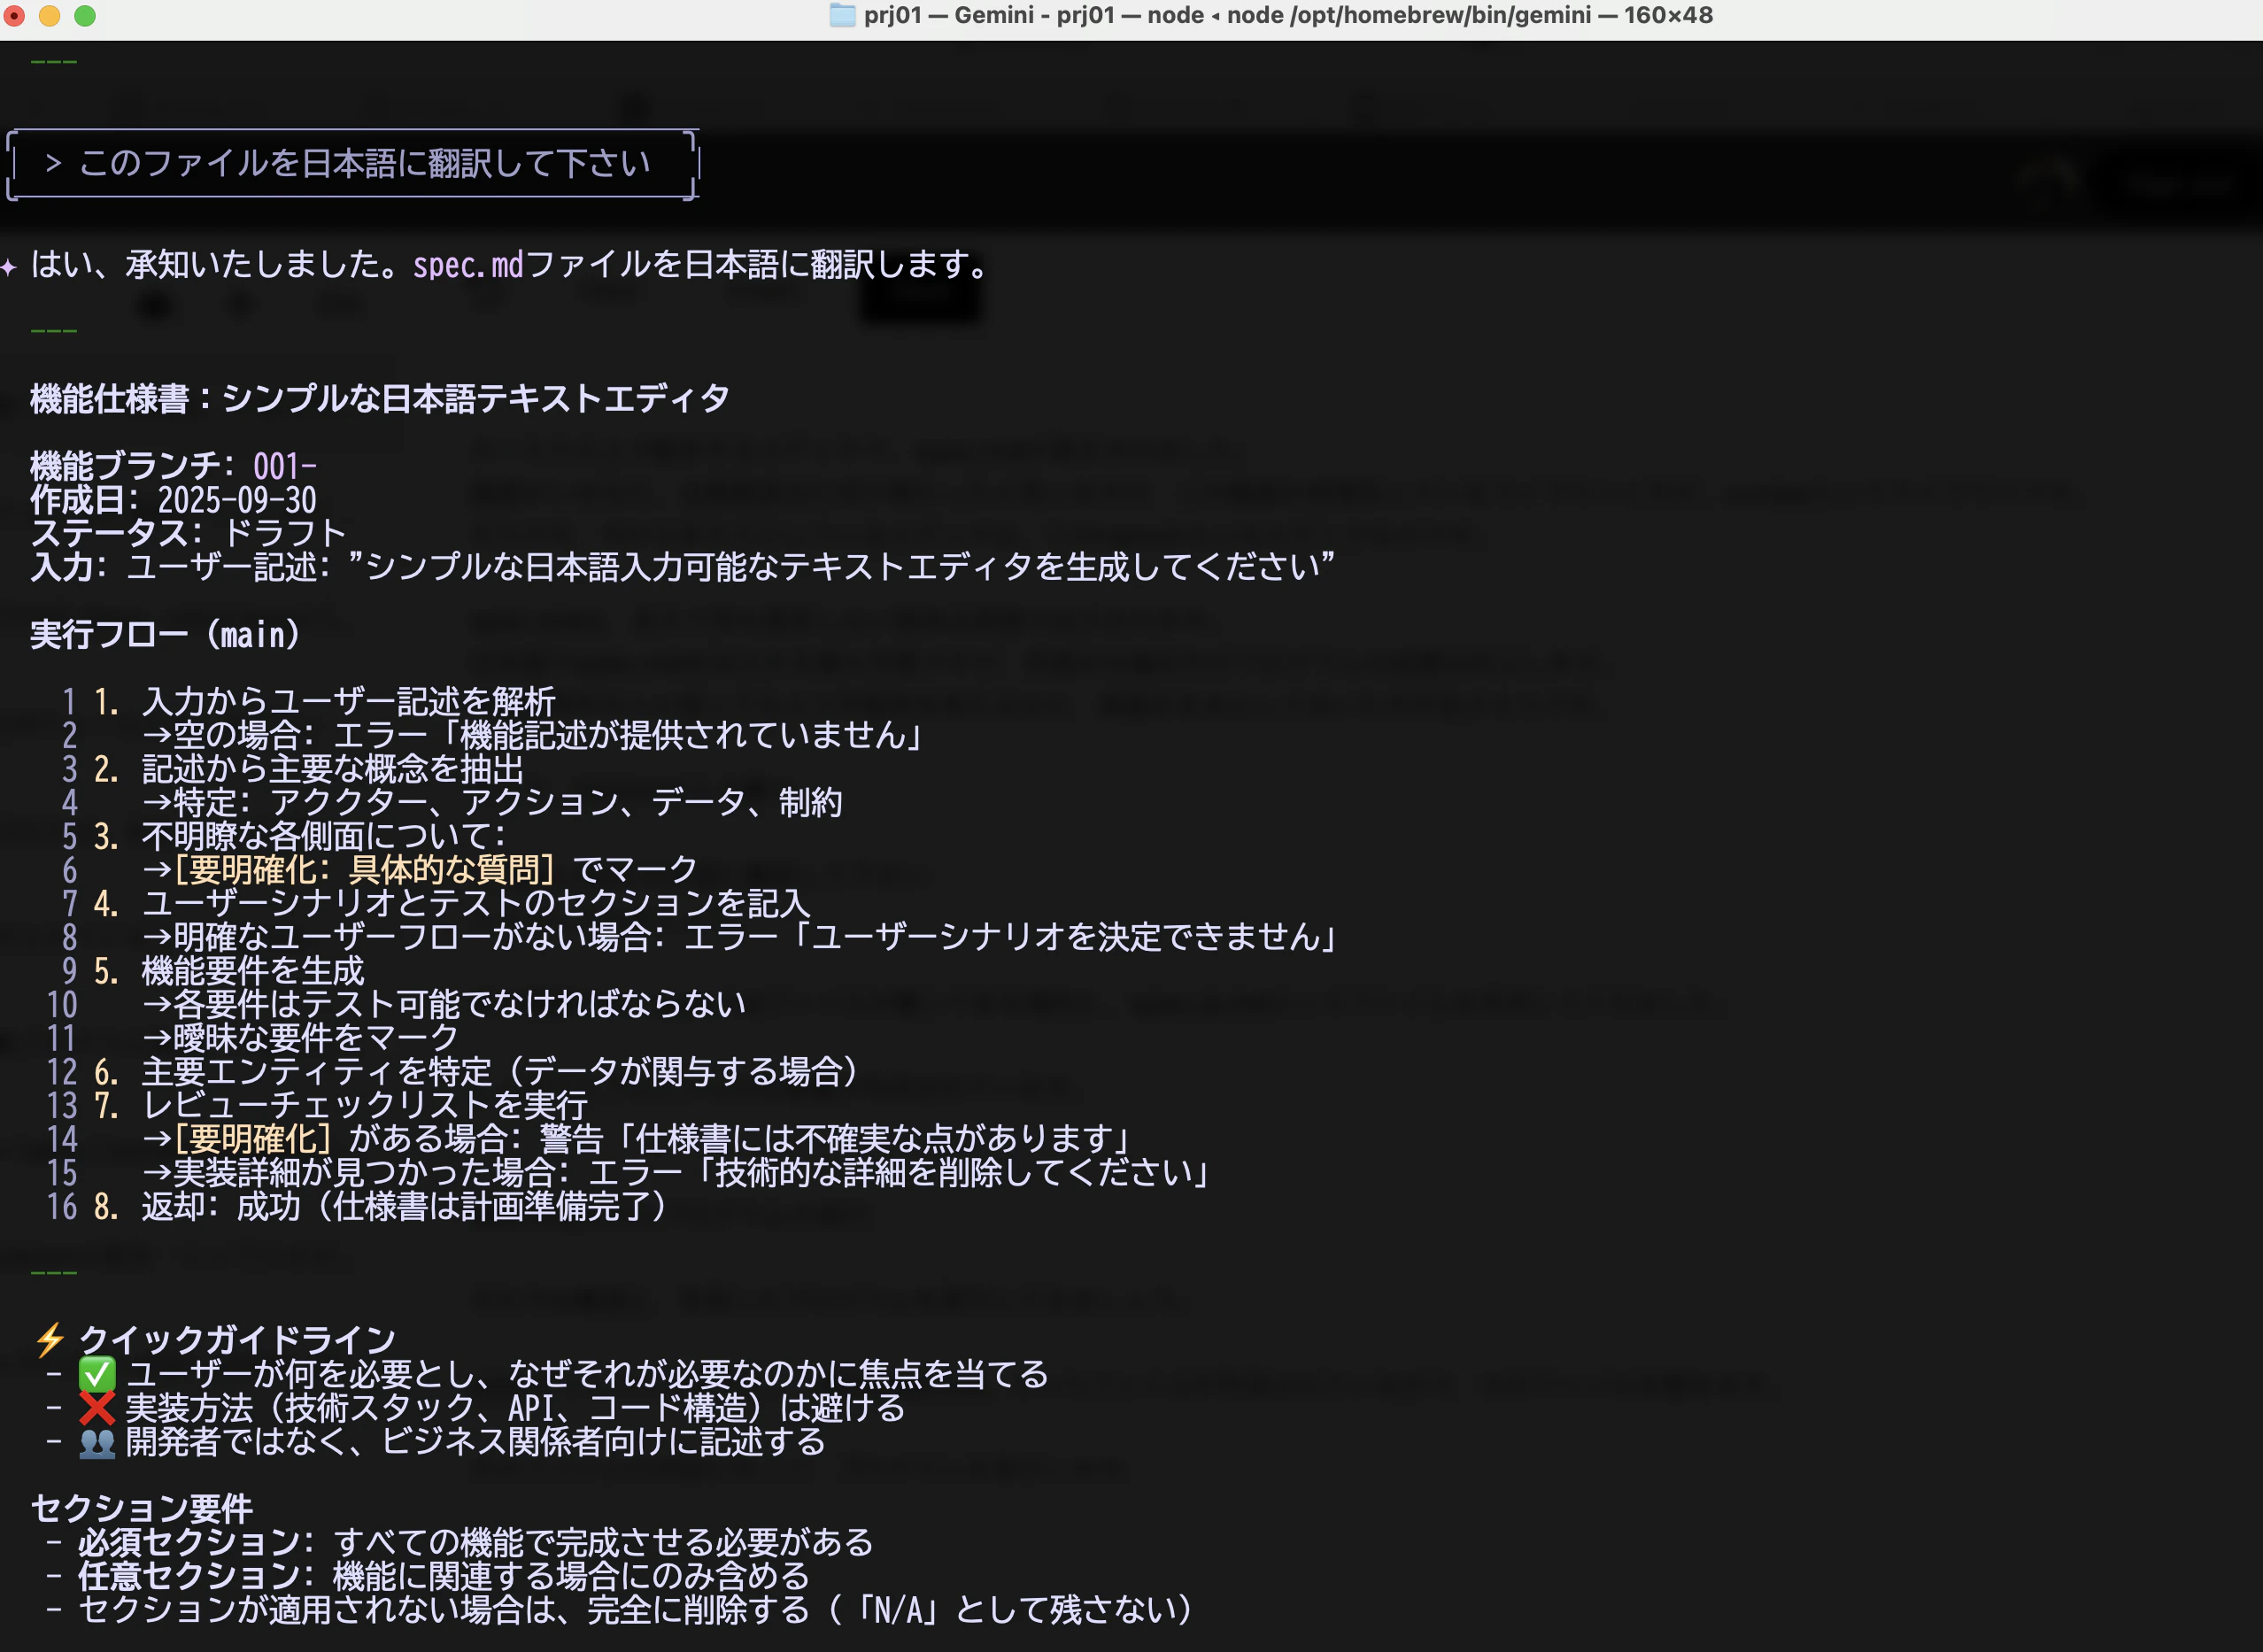This screenshot has width=2263, height=1652.
Task: Click the [要明確化] tag on line 14
Action: tap(253, 1139)
